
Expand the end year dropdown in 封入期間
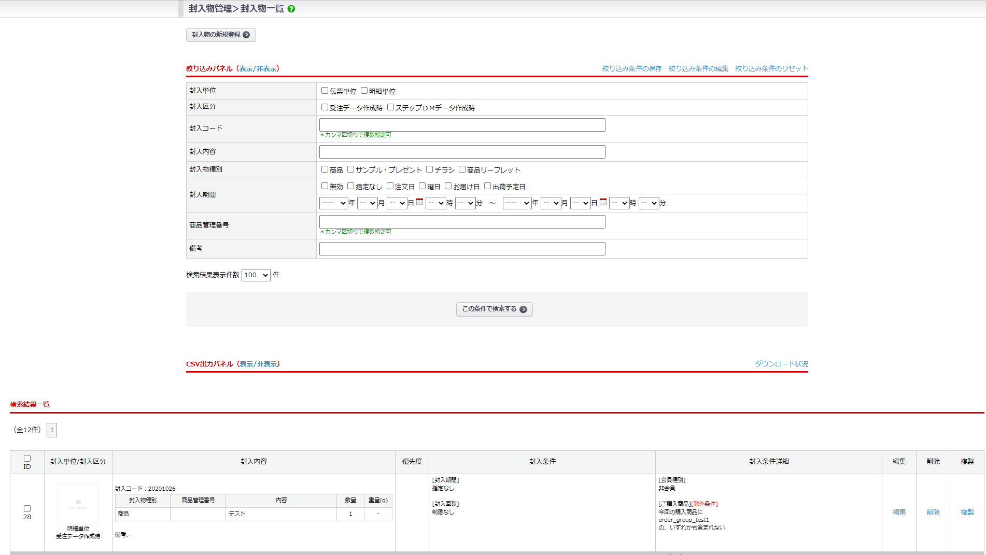coord(517,203)
